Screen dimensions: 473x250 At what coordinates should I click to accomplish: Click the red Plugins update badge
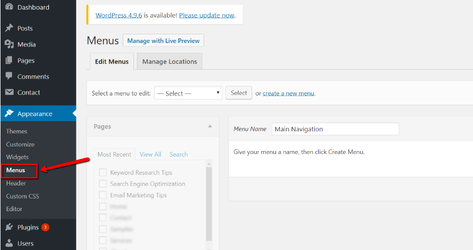pyautogui.click(x=45, y=227)
